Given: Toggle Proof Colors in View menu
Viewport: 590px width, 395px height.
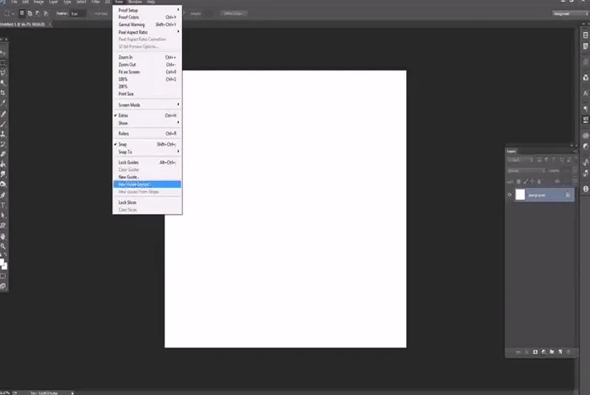Looking at the screenshot, I should 147,18.
